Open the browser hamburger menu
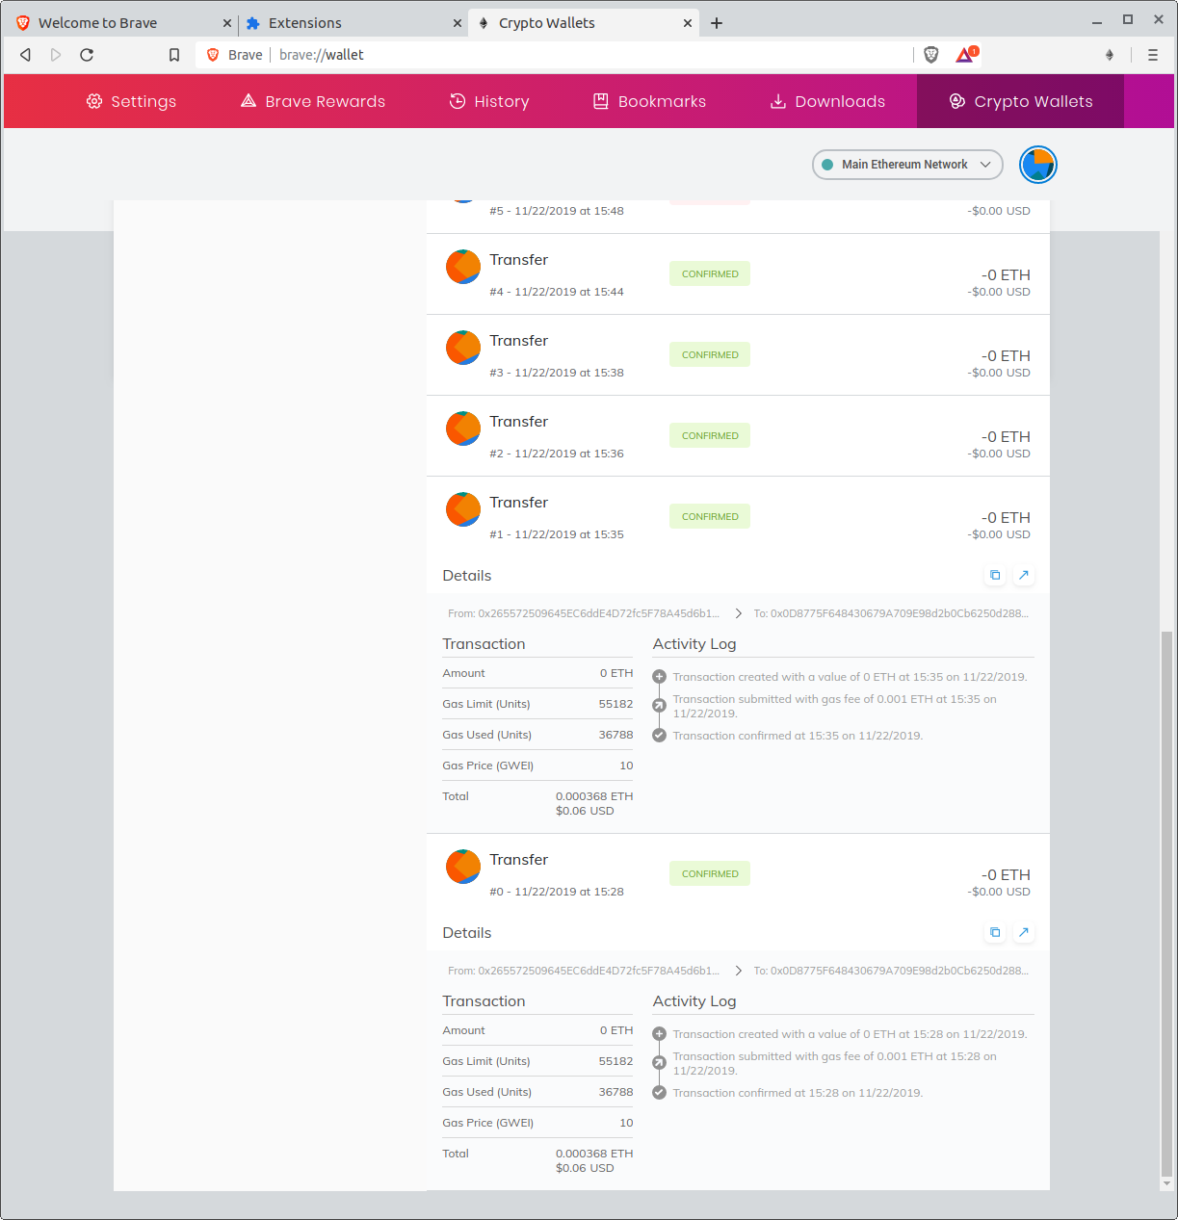Screen dimensions: 1178x1220 click(1153, 55)
